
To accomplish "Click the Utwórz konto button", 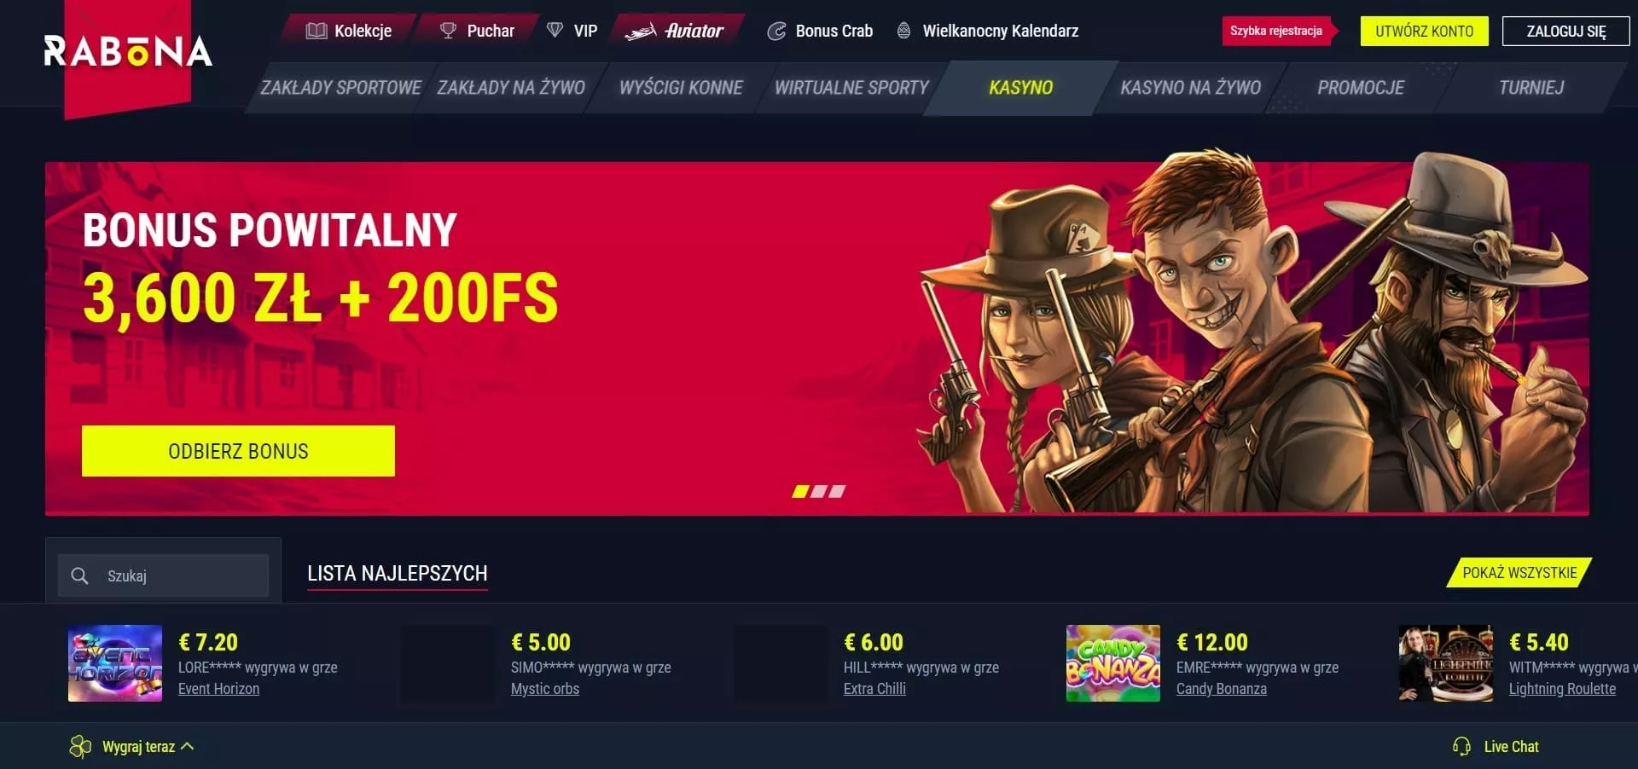I will point(1424,32).
